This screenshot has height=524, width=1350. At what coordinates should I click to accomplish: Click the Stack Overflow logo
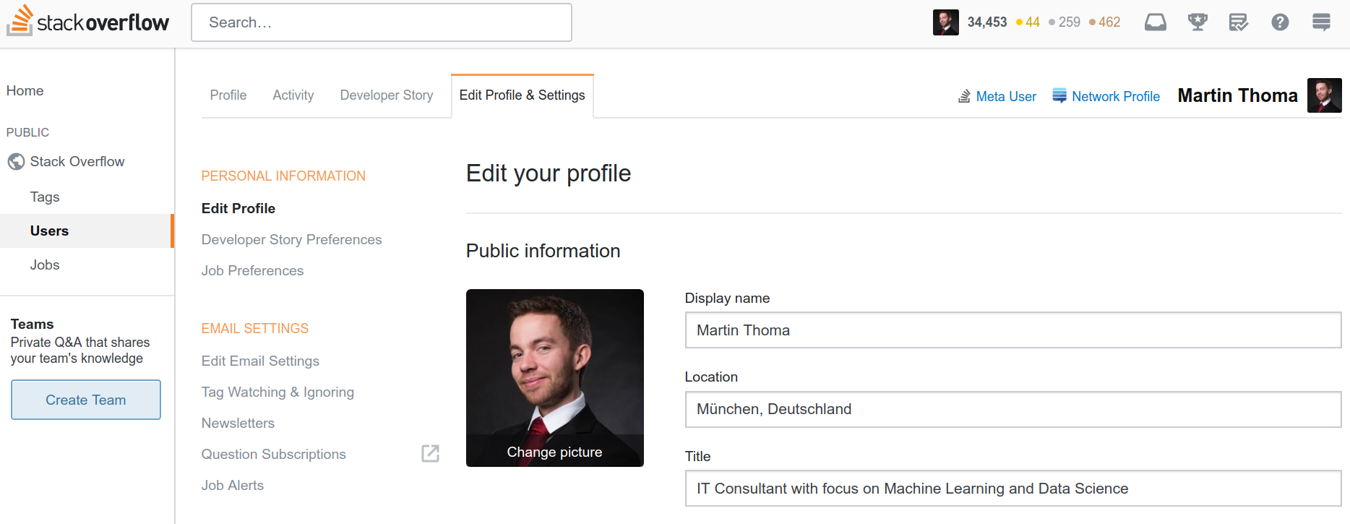(x=87, y=22)
